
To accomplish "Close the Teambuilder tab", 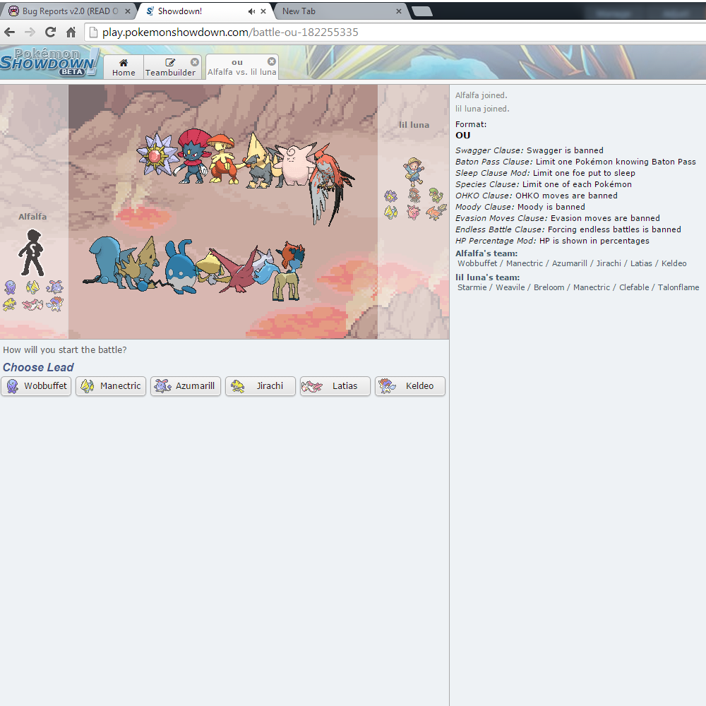I will click(x=195, y=62).
